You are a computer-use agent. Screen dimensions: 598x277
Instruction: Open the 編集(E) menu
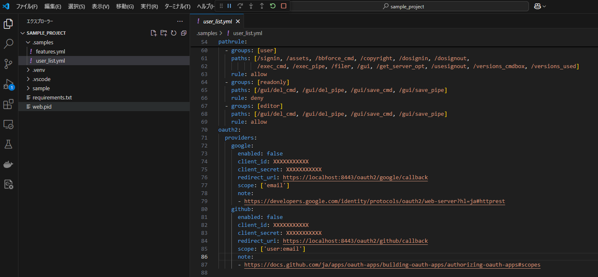(x=53, y=6)
